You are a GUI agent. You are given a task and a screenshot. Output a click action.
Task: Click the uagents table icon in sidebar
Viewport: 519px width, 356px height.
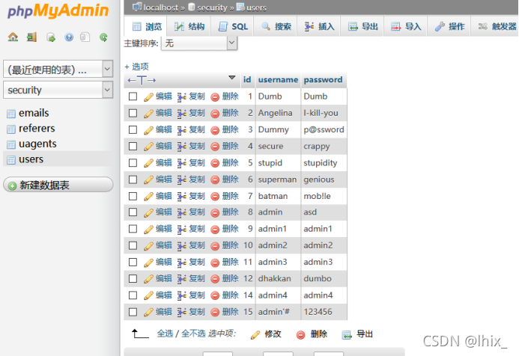(x=11, y=144)
